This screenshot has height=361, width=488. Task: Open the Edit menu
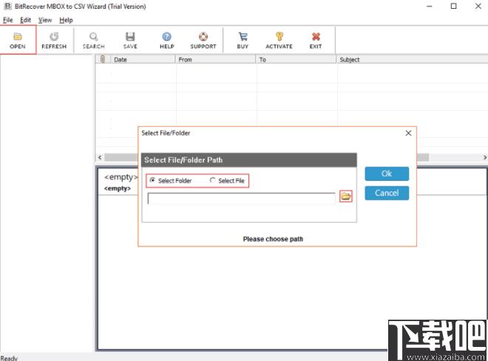click(x=25, y=20)
